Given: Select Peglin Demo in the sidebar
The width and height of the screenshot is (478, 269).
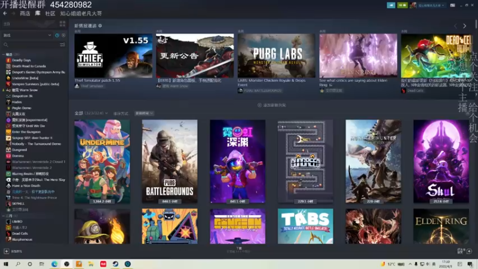Looking at the screenshot, I should [22, 108].
